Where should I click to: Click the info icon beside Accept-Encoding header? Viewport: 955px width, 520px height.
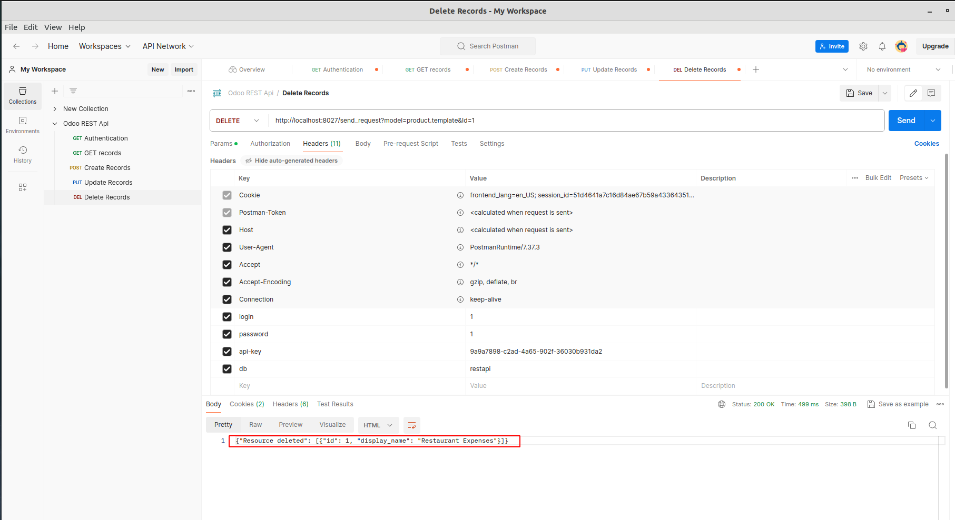[x=460, y=282]
